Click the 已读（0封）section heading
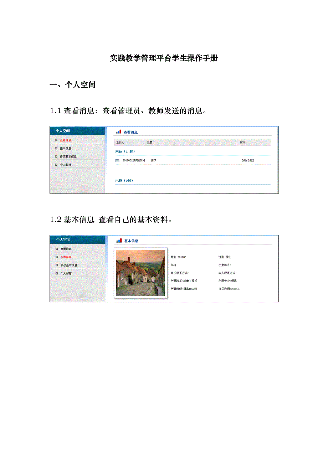Viewport: 328px width, 464px height. 124,181
